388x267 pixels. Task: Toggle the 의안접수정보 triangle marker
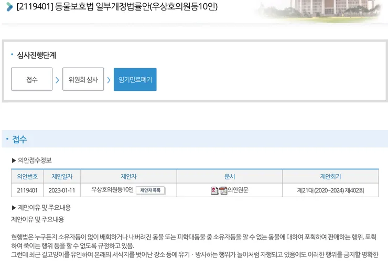coord(14,161)
